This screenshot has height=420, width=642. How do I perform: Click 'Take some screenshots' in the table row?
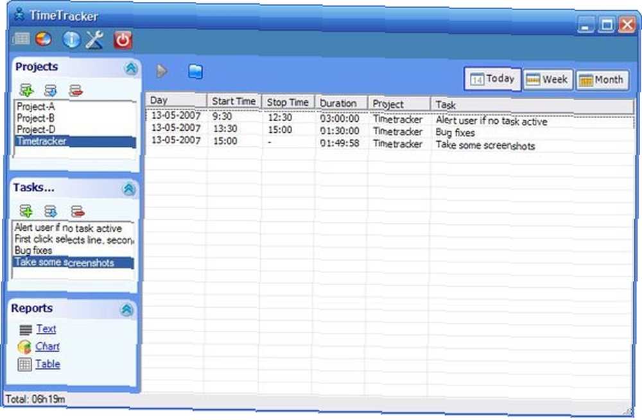485,146
